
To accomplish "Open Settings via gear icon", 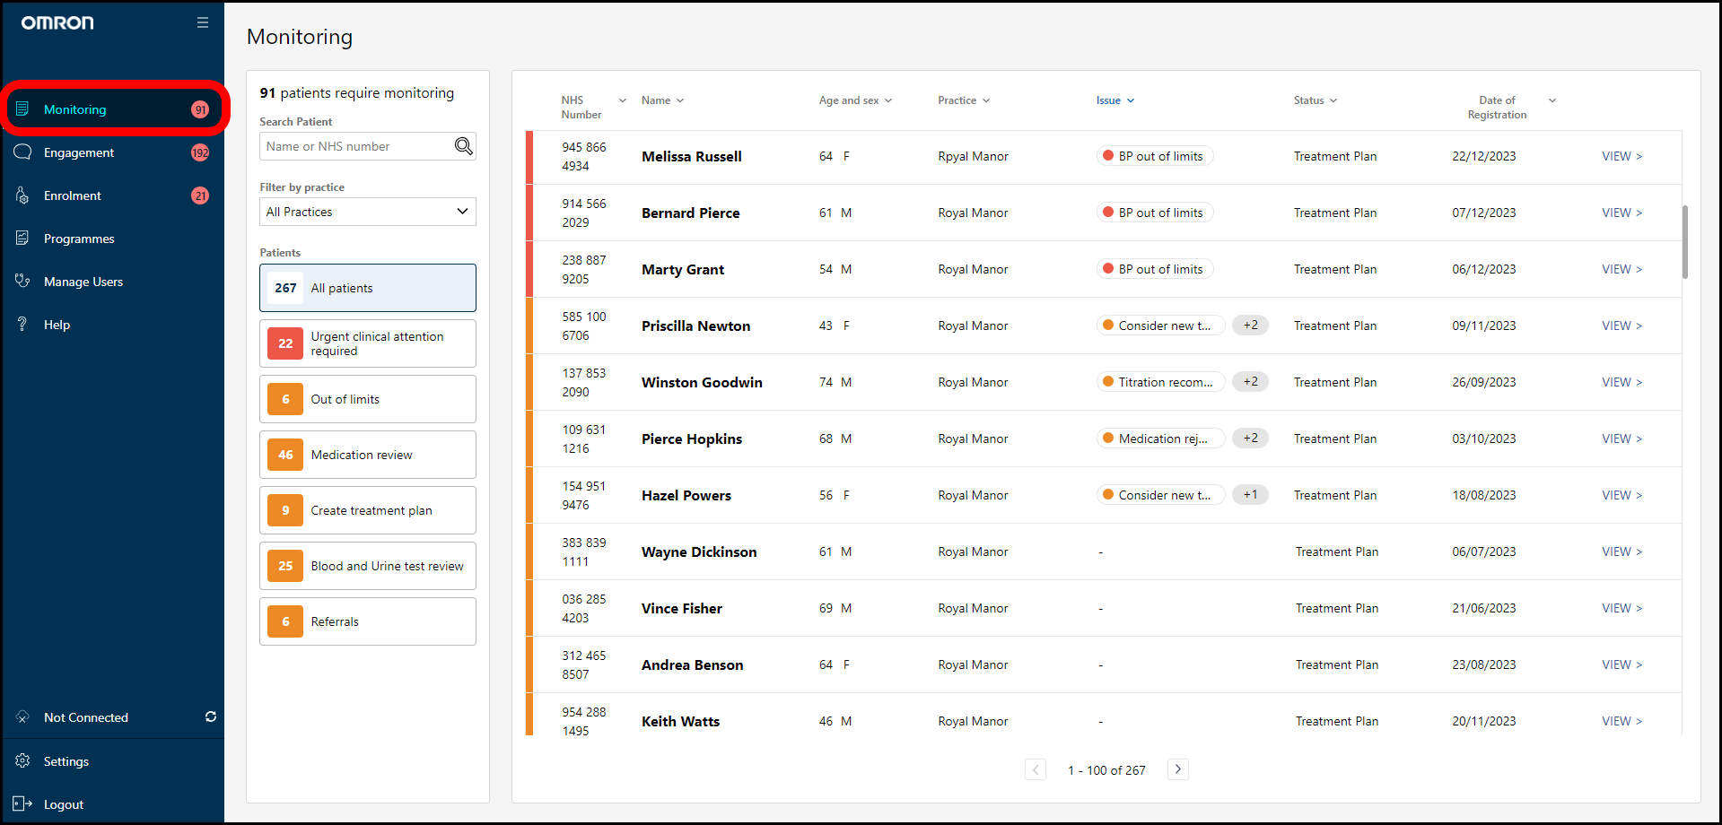I will 23,761.
